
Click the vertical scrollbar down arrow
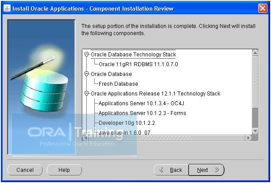[255, 131]
